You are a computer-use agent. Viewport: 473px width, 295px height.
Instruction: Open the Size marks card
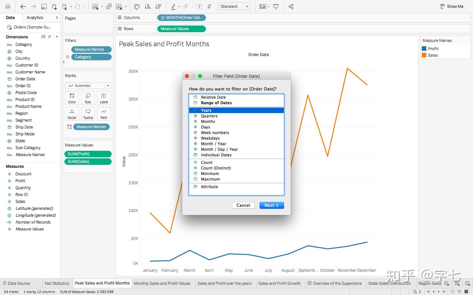pos(88,98)
